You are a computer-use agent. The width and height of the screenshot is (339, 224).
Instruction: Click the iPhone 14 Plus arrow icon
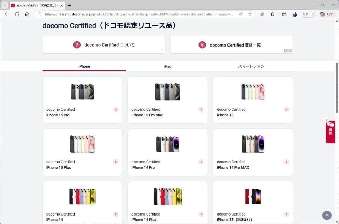coord(201,214)
